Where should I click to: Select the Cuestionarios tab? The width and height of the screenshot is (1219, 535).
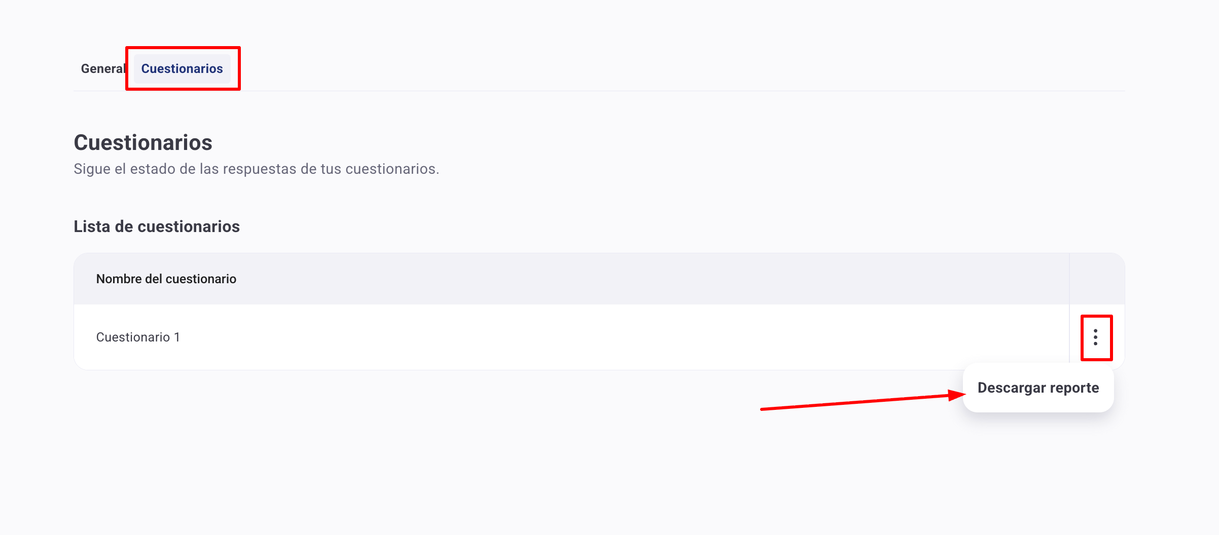click(182, 68)
